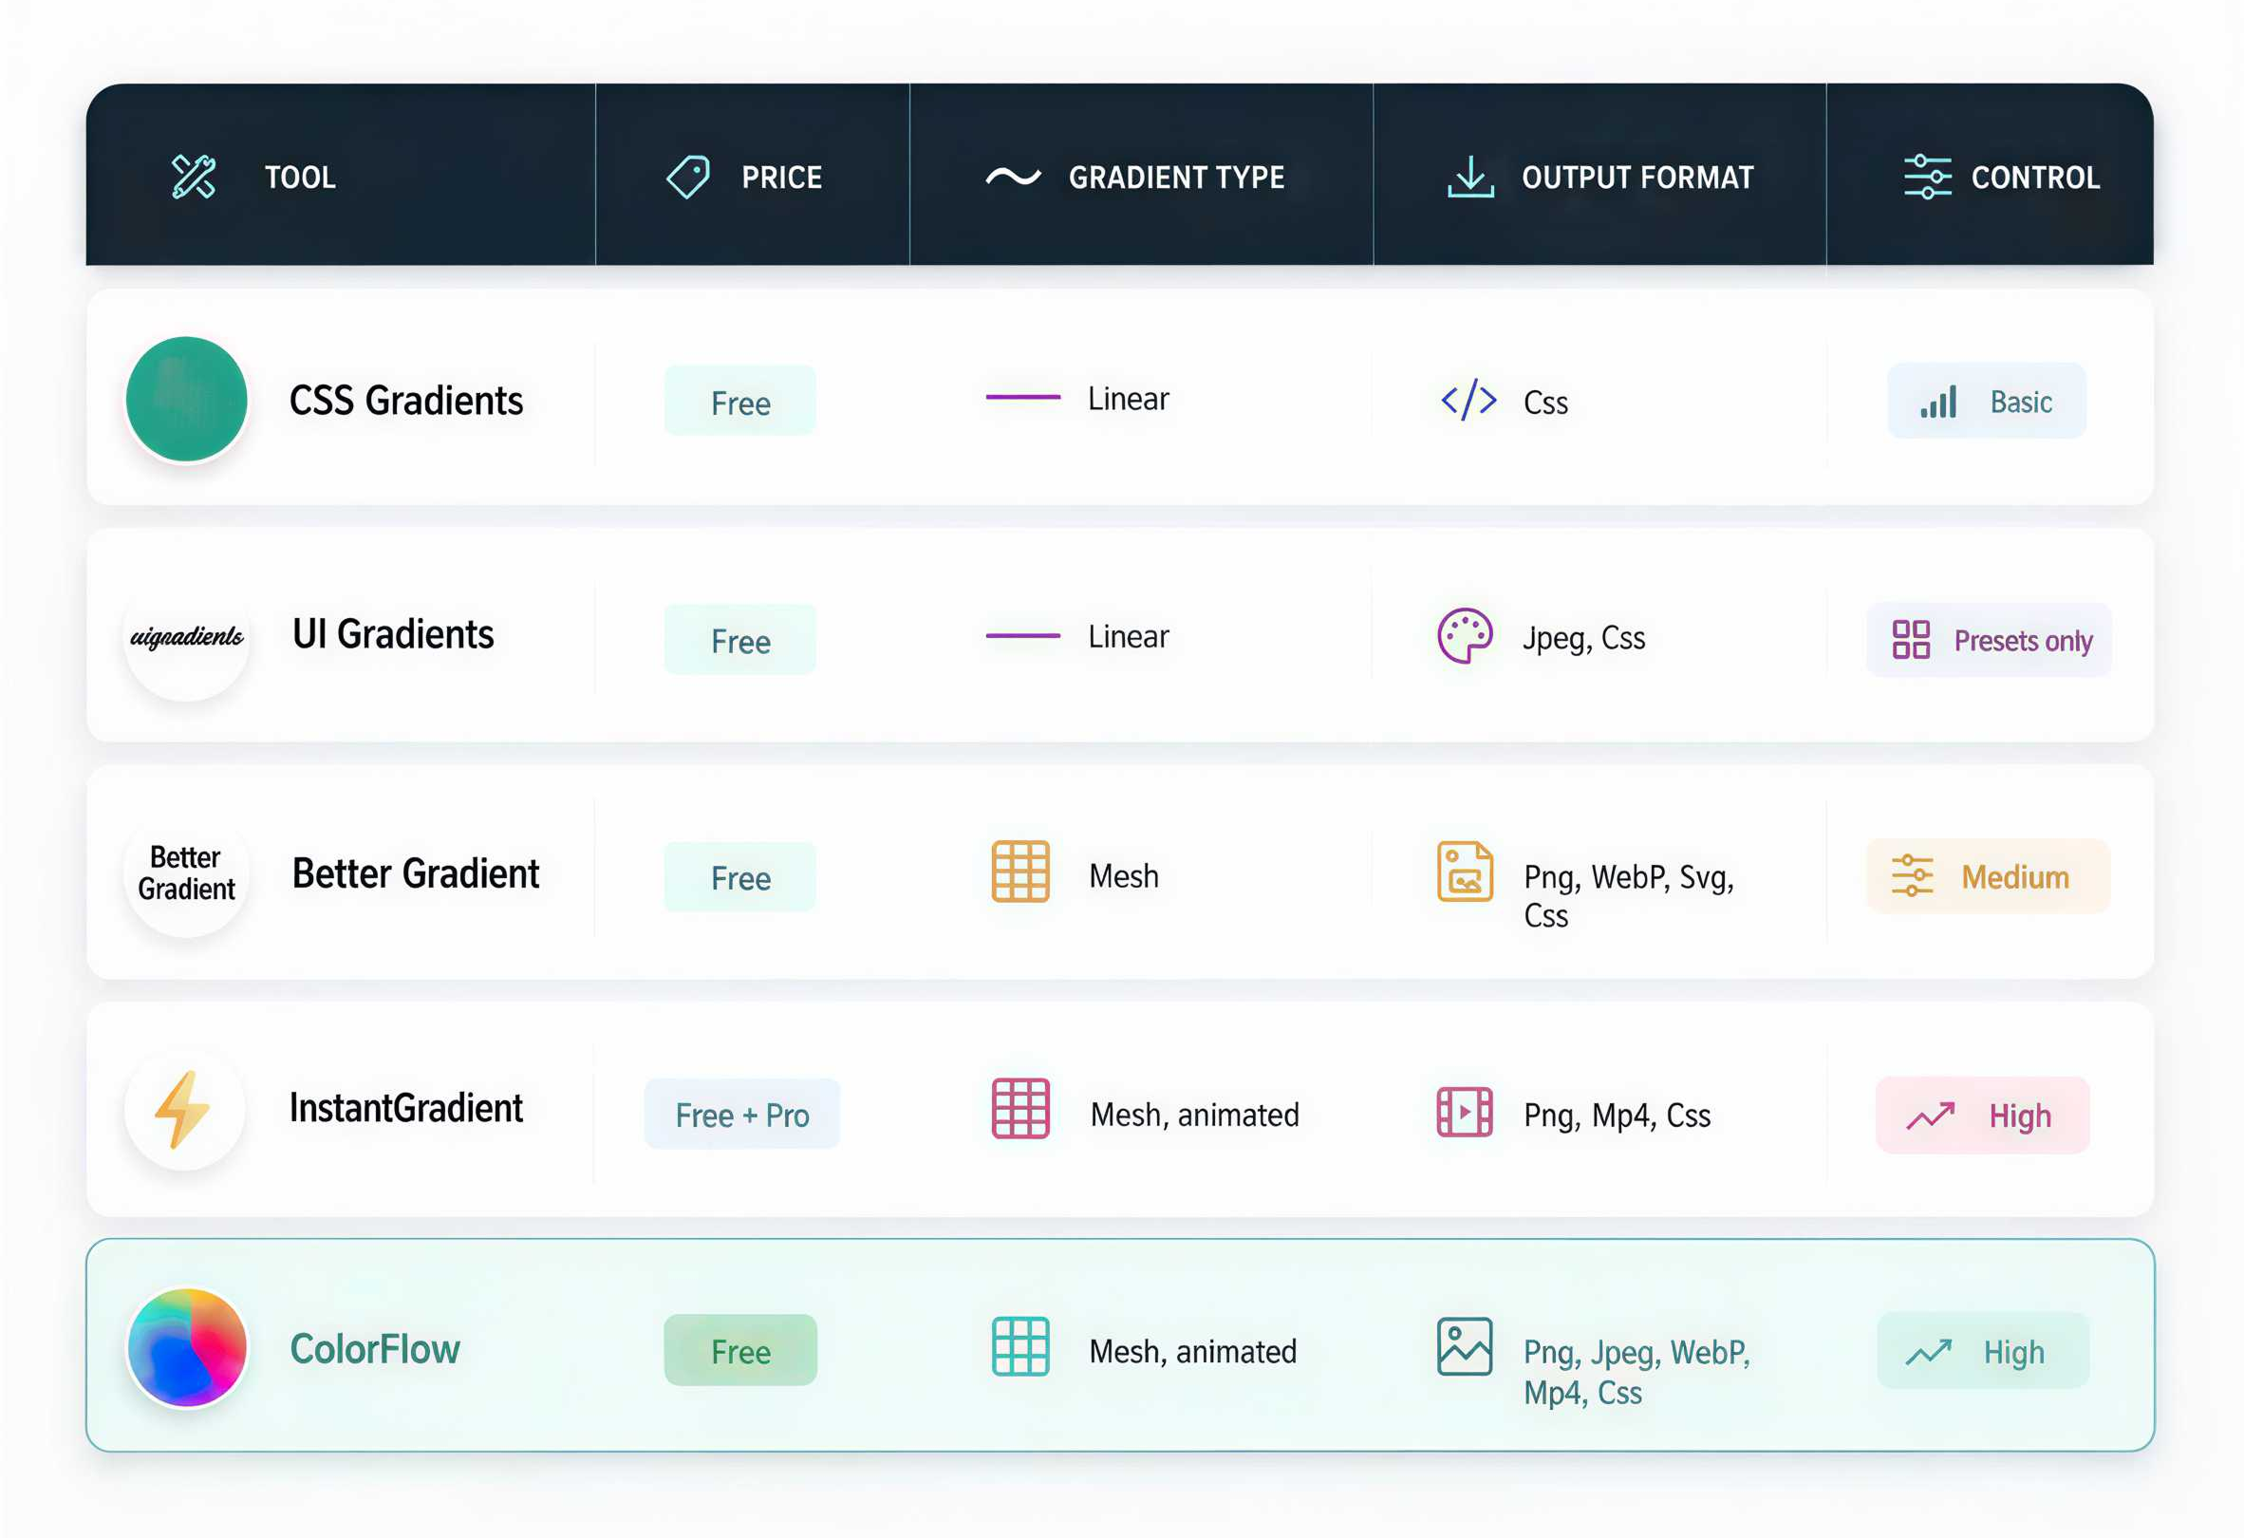Screen dimensions: 2244x1538
Task: Click the price tag icon in header
Action: [688, 177]
